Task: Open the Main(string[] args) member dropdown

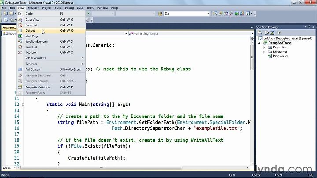Action: (x=191, y=33)
